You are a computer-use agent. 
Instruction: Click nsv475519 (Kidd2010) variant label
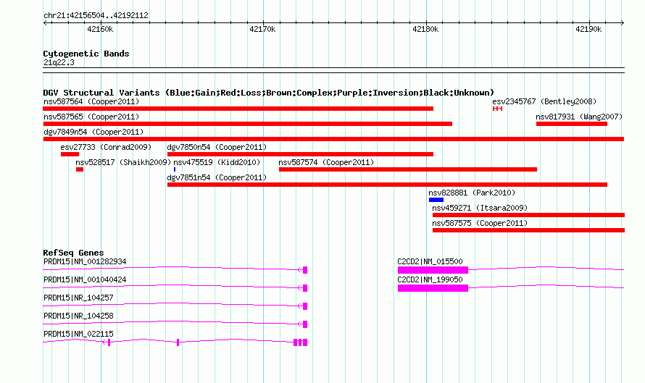(217, 162)
